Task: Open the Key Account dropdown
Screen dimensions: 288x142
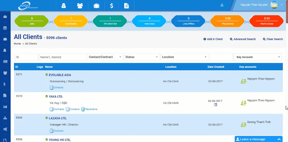Action: [258, 57]
